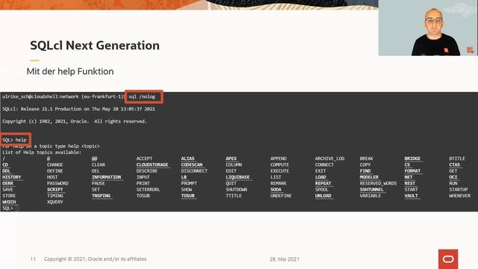Click the FORMAT help topic
478x269 pixels.
coord(412,171)
